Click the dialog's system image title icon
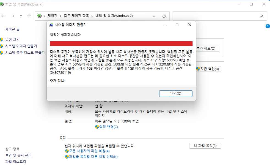 click(x=51, y=25)
